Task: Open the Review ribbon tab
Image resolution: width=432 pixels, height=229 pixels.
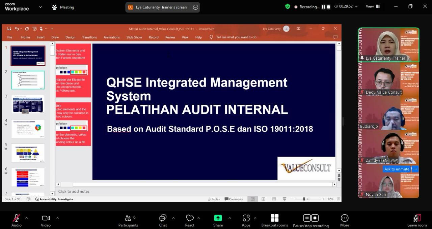Action: point(170,37)
